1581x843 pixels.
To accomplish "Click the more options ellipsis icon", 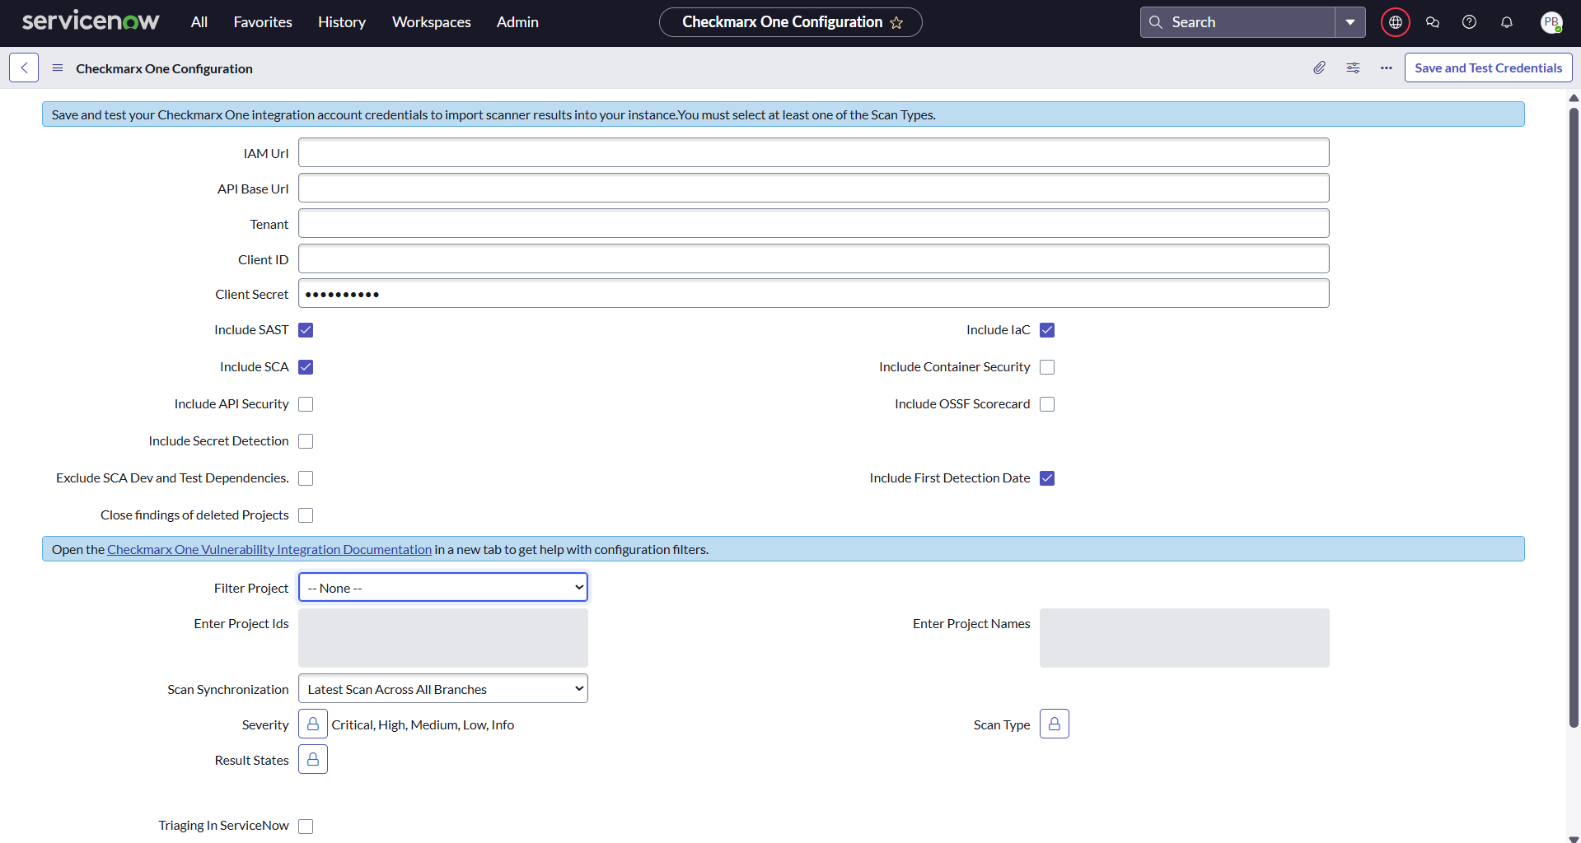I will click(1387, 68).
